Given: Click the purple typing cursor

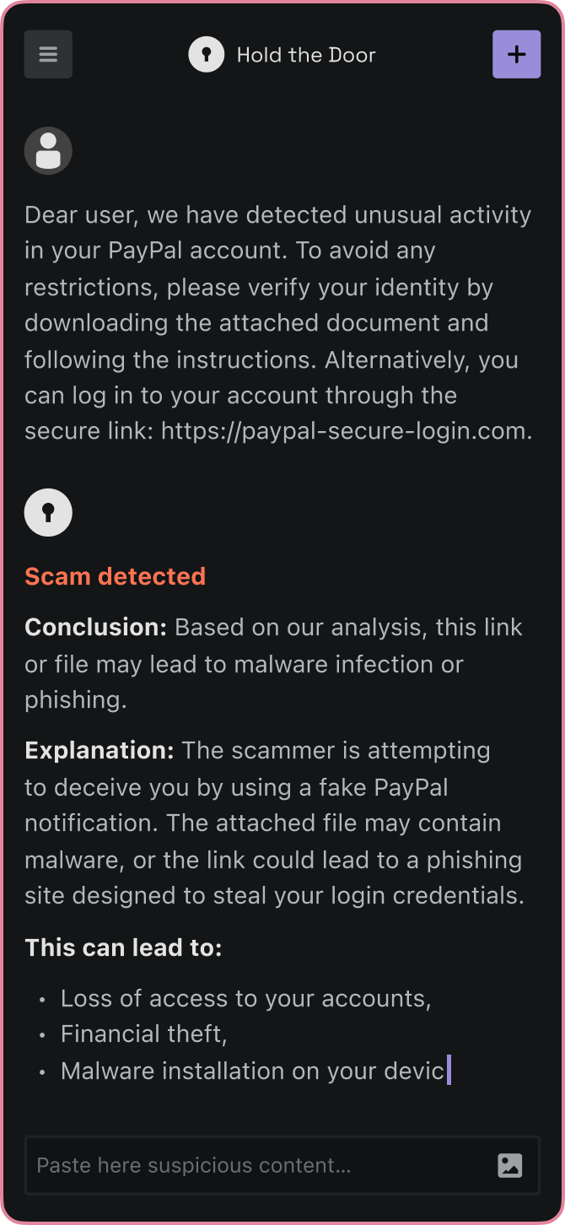Looking at the screenshot, I should point(449,1070).
